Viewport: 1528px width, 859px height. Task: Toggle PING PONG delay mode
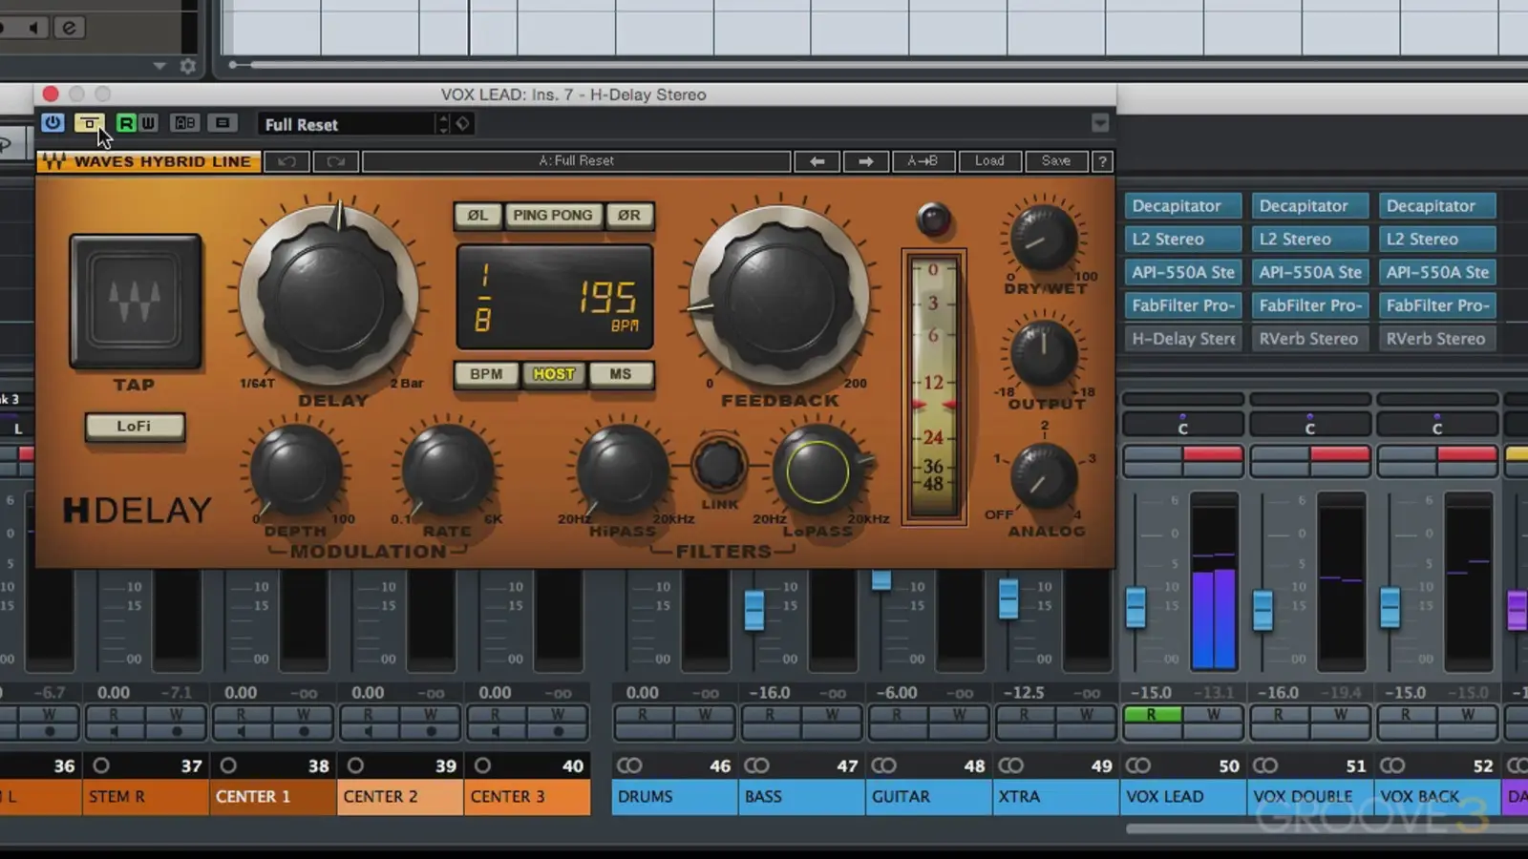(x=553, y=216)
